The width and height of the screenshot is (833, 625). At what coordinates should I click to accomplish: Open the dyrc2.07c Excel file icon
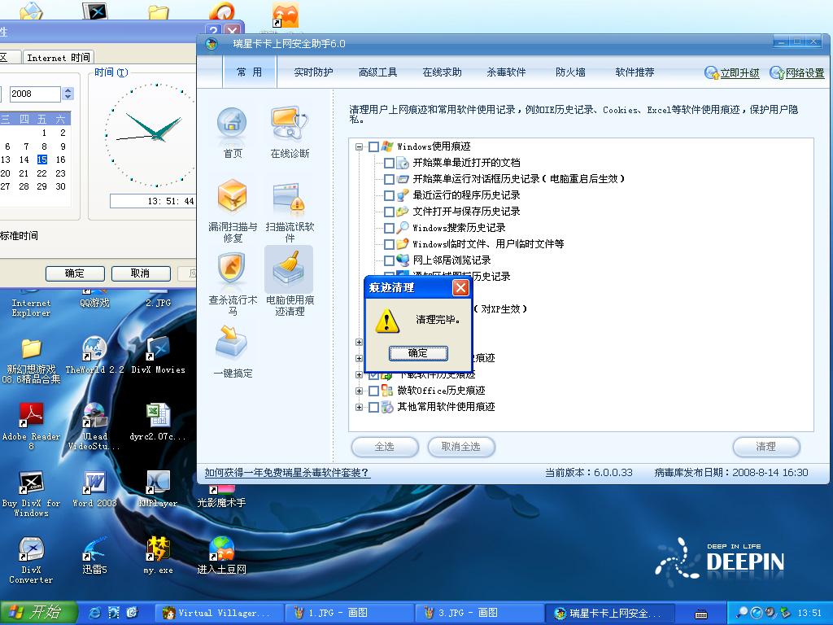159,422
